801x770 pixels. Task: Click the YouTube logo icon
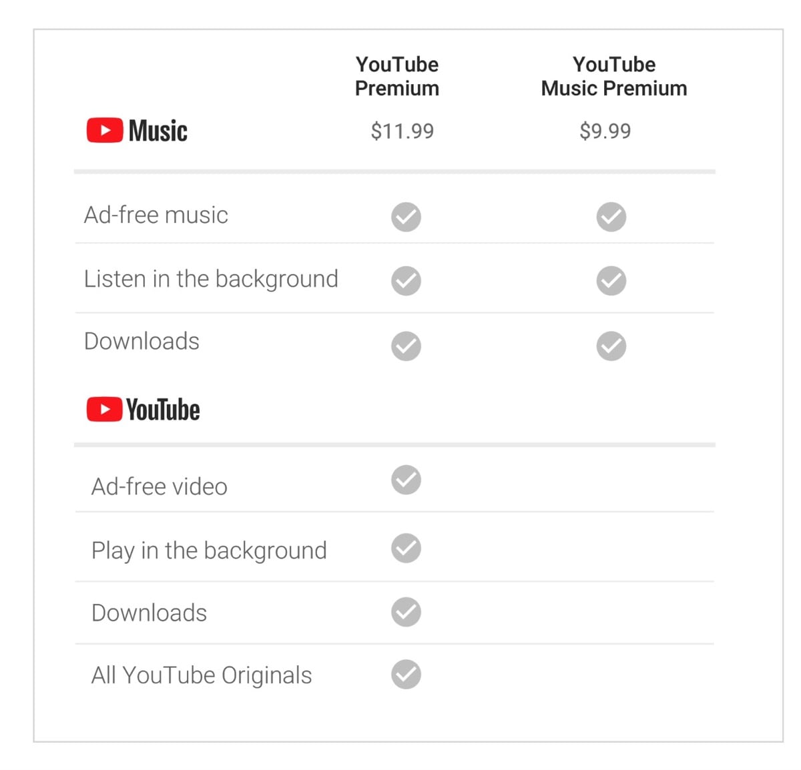[105, 409]
